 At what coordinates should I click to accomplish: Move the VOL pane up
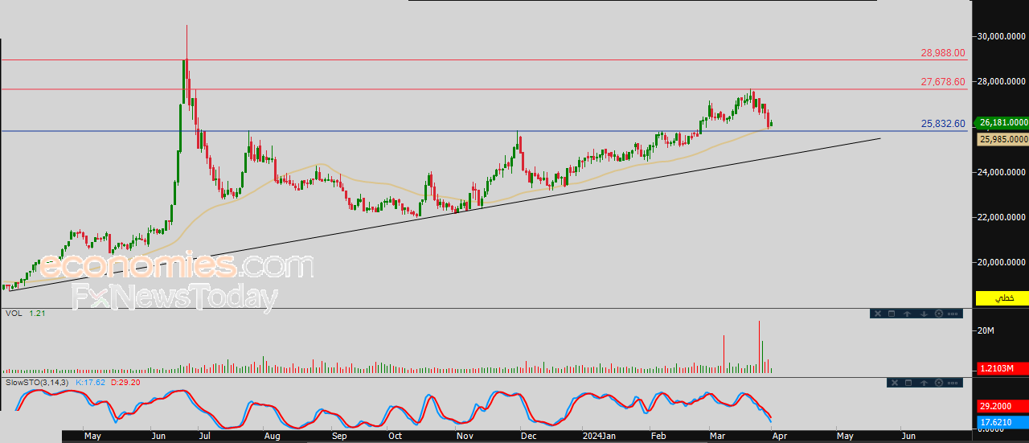[x=907, y=314]
